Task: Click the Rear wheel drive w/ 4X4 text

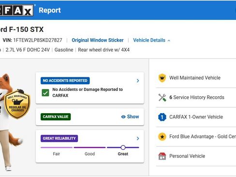Action: coord(103,50)
